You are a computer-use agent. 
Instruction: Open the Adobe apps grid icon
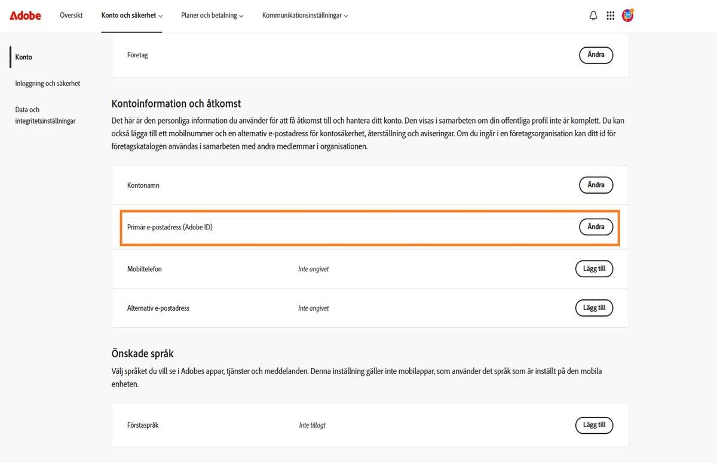(x=611, y=16)
